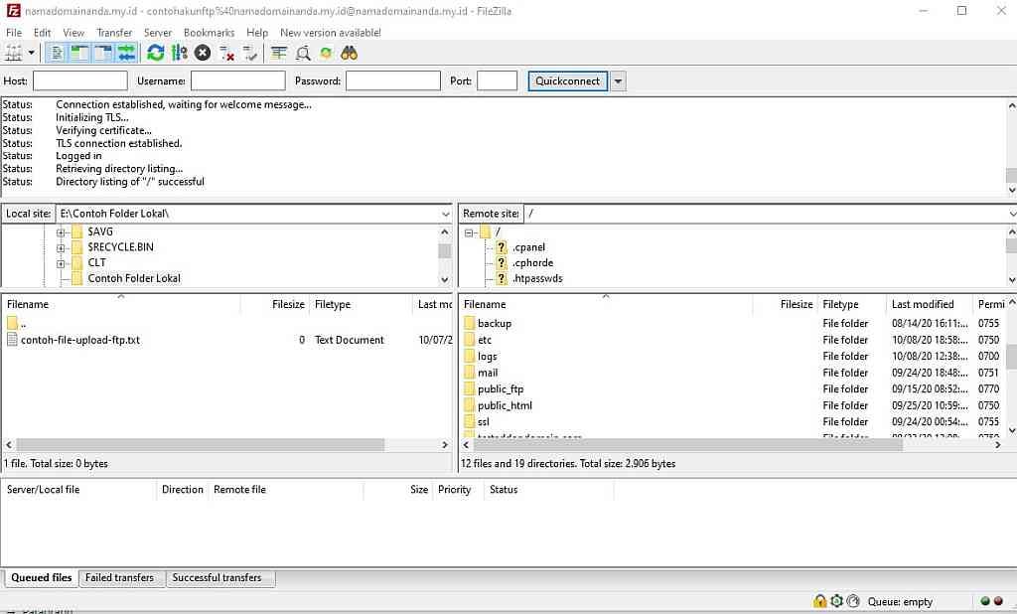Focus the Password input field
The image size is (1017, 614).
[393, 80]
